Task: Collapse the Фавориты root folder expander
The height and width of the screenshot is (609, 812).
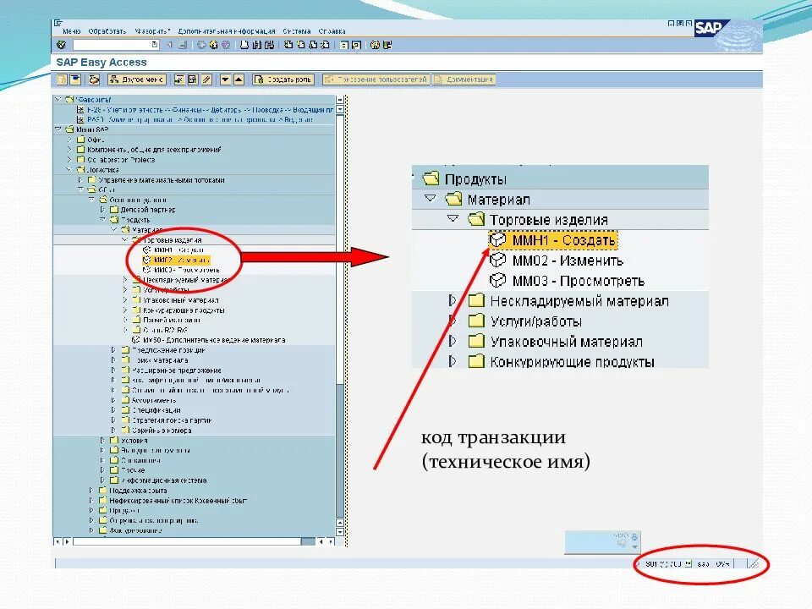Action: (58, 99)
